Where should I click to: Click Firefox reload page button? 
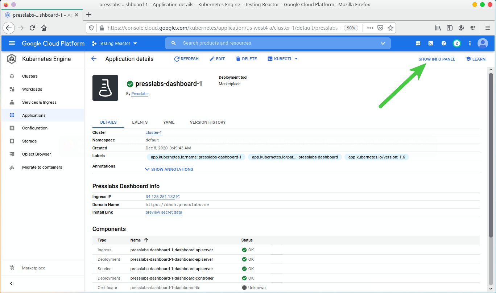click(x=32, y=28)
